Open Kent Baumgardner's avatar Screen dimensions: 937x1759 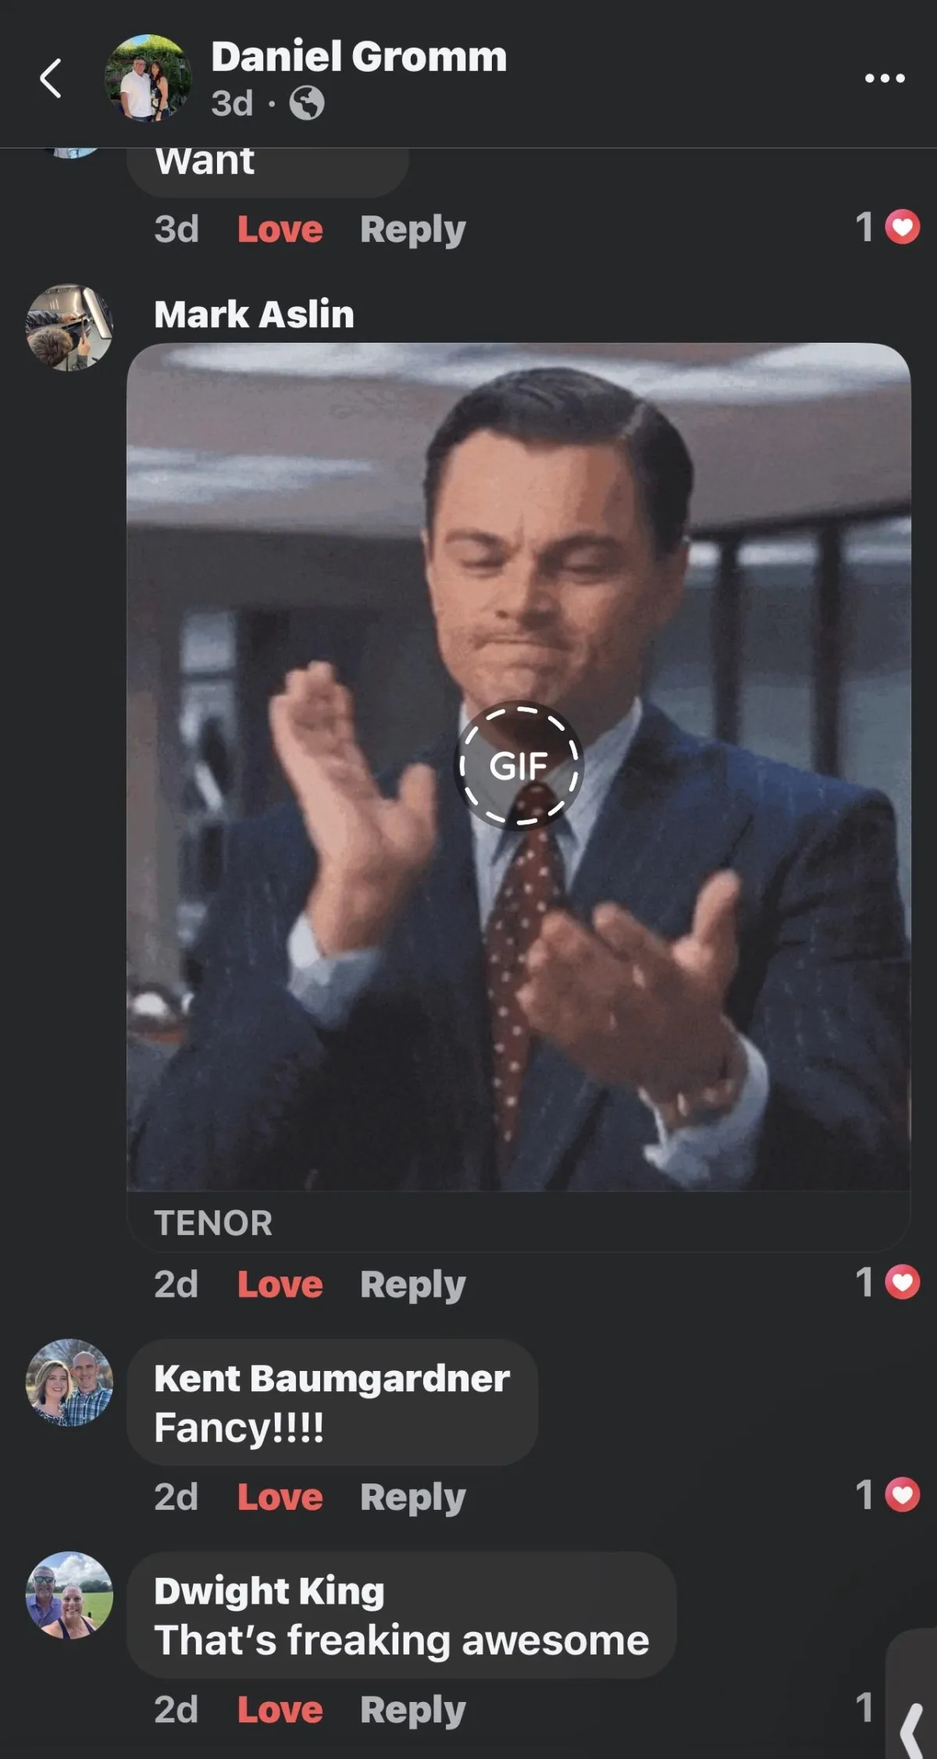[x=69, y=1383]
